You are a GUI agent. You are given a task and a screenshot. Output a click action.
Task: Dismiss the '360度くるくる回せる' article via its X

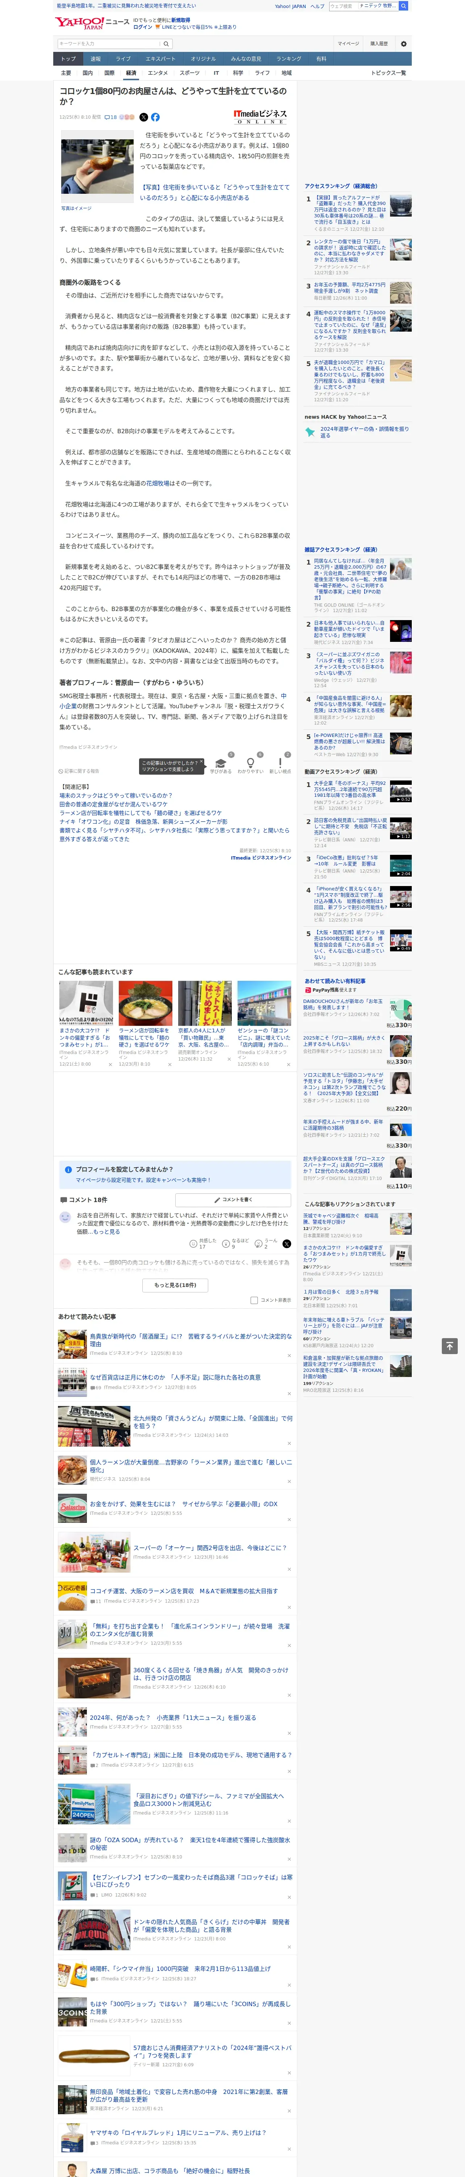[x=289, y=1694]
